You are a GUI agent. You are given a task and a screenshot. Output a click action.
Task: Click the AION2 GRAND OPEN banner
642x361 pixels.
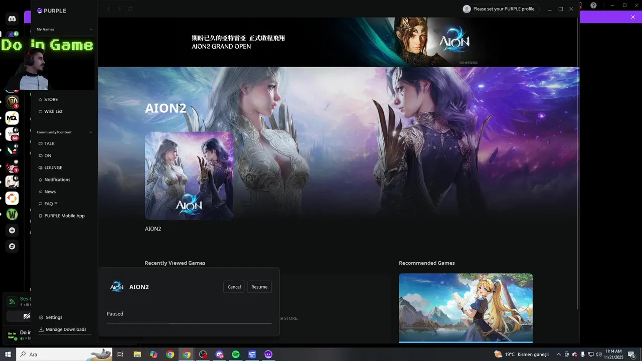pos(339,42)
